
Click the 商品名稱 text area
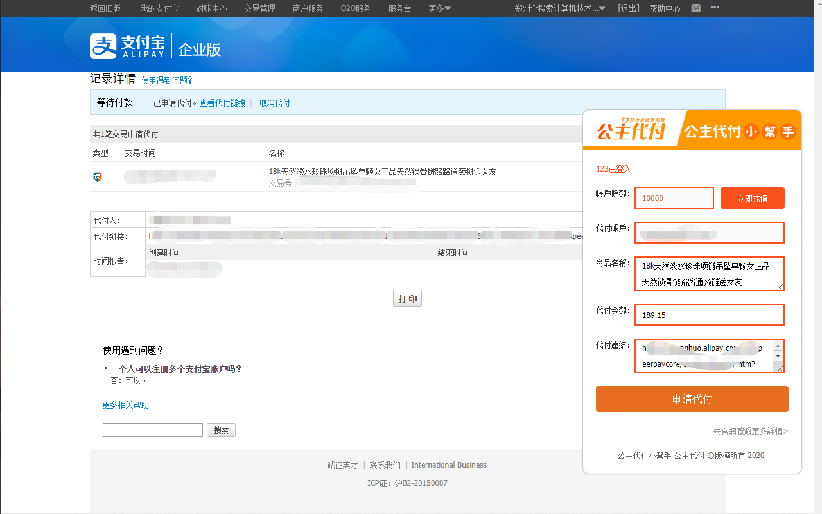710,274
